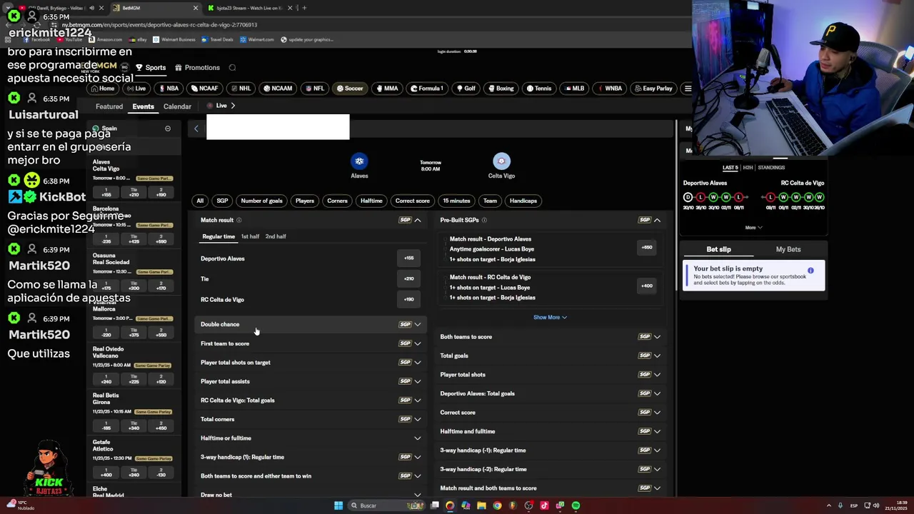Expand Halftime and fulltime chevron

tap(657, 431)
